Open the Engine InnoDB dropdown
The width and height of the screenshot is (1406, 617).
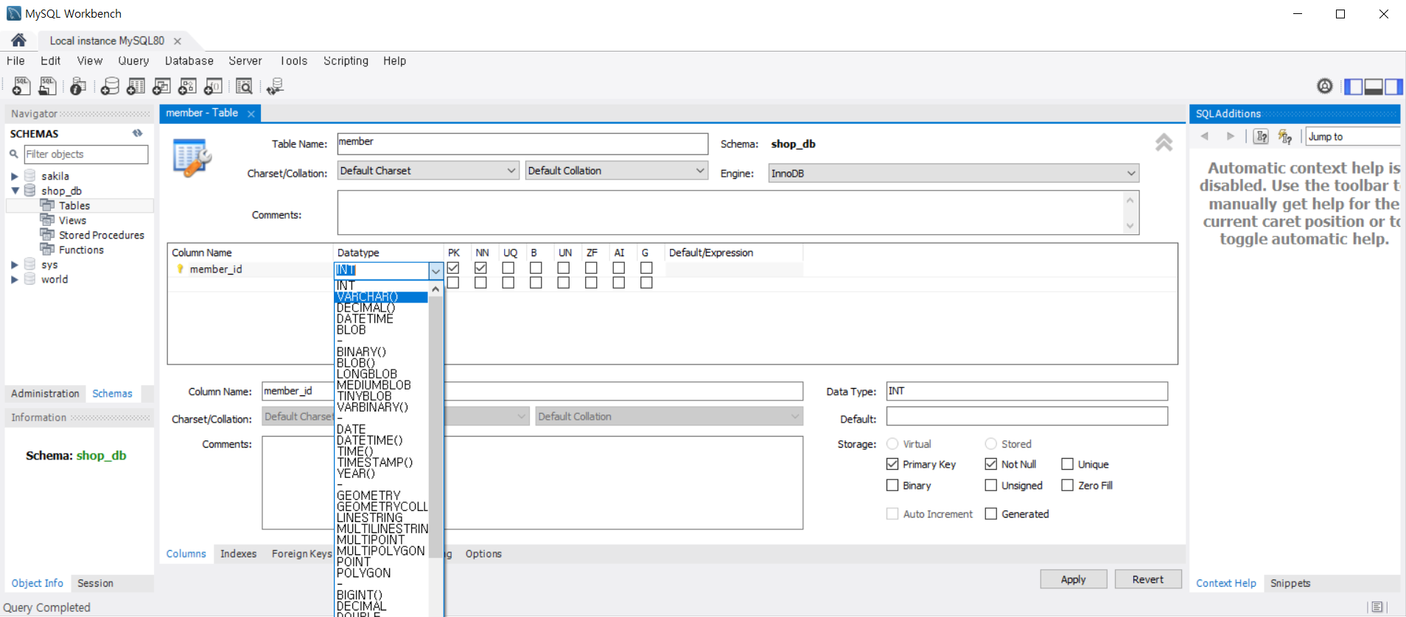[x=954, y=173]
